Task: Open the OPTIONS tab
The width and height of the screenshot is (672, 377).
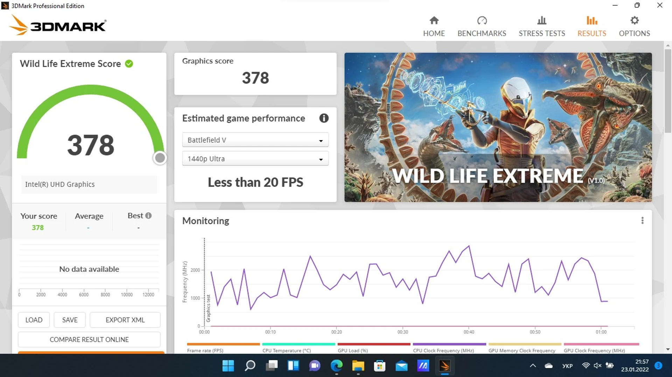Action: tap(634, 27)
